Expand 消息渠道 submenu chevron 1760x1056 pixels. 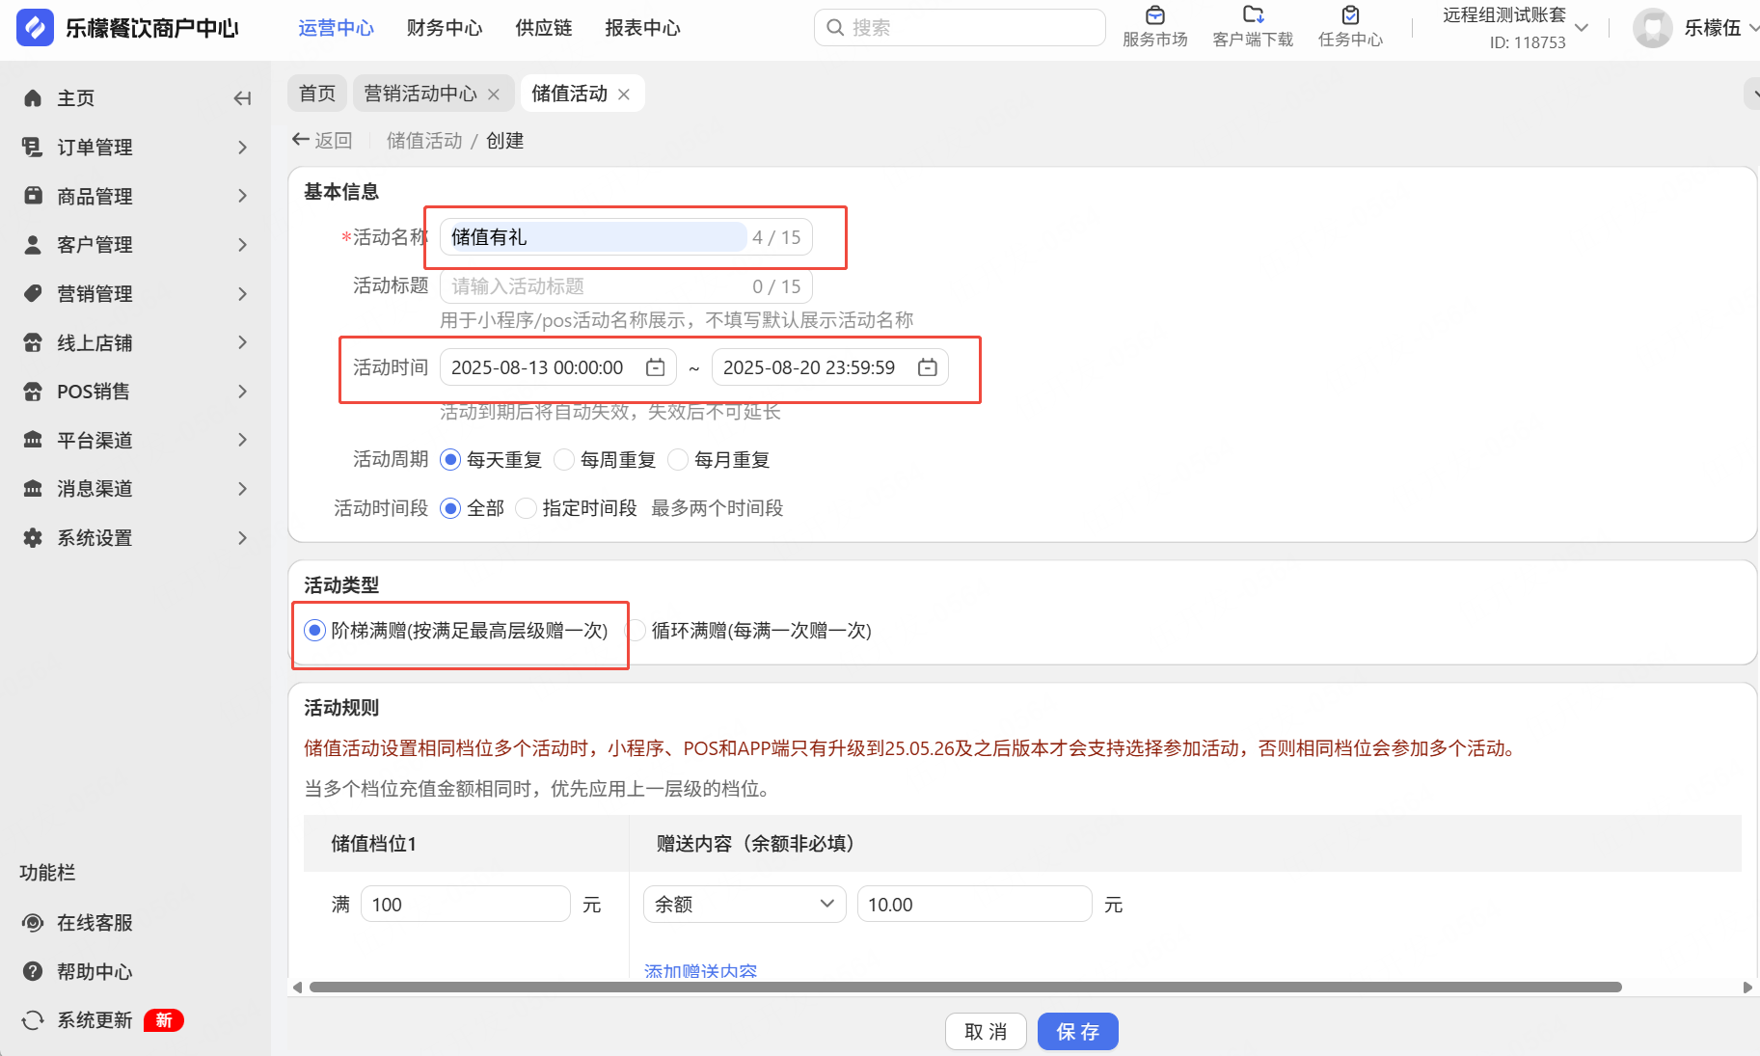pyautogui.click(x=242, y=489)
